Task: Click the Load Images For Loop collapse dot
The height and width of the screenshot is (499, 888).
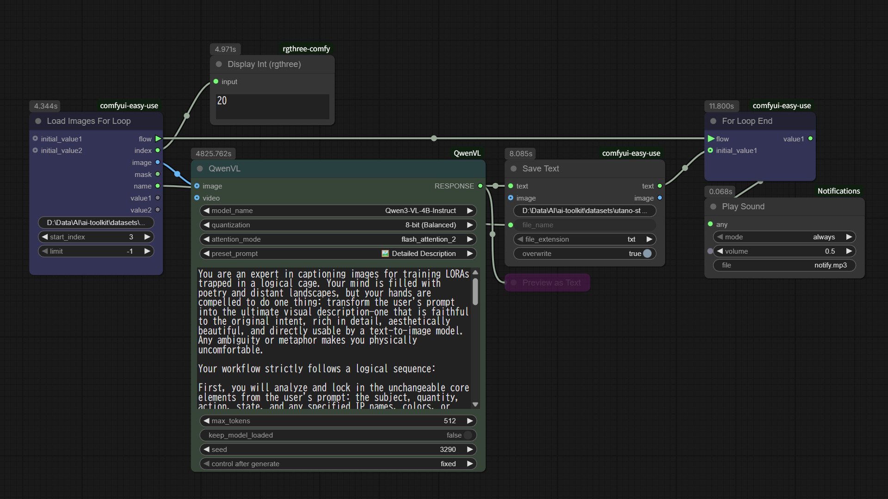Action: 38,121
